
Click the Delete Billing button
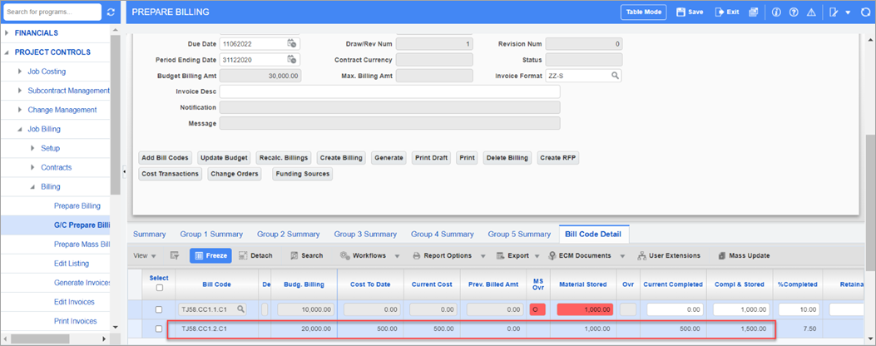[x=507, y=158]
